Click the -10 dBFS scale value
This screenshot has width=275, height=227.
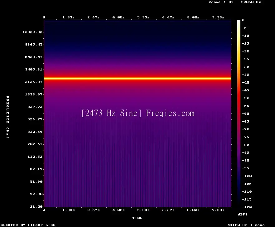(x=245, y=36)
